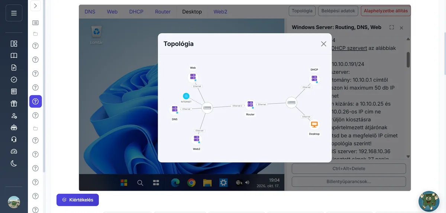Open the Lomtár recycle bin on the desktop

click(x=97, y=35)
